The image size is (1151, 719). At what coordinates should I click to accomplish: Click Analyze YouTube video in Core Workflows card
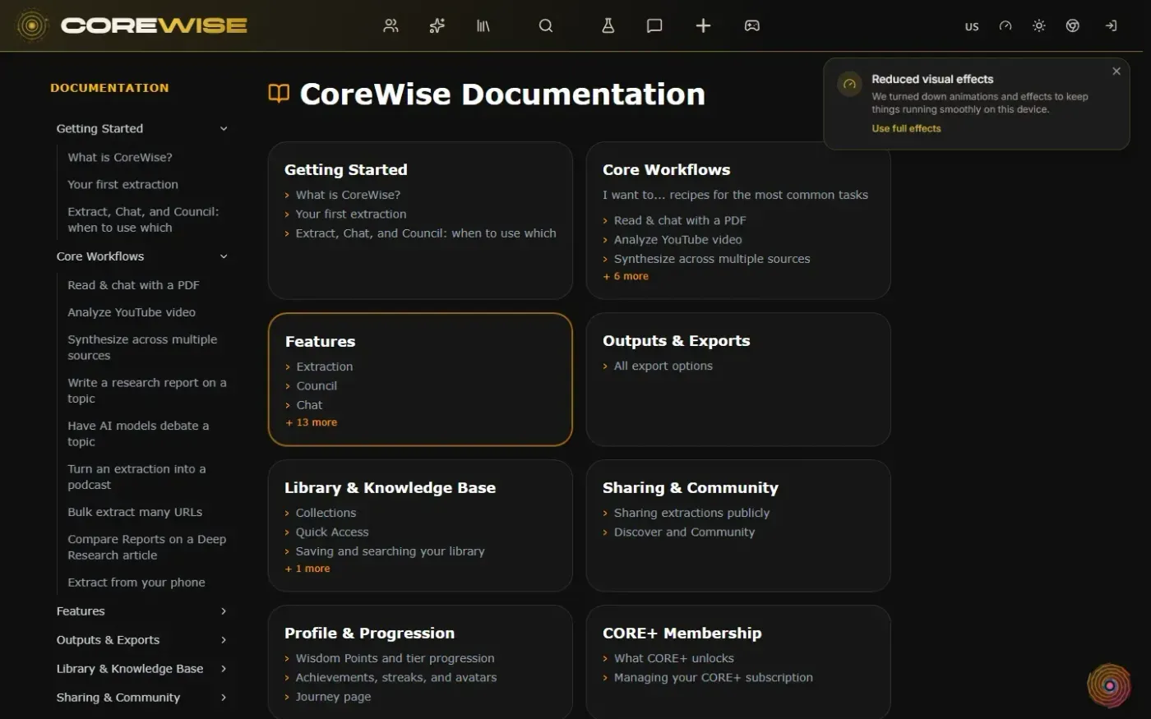[677, 239]
